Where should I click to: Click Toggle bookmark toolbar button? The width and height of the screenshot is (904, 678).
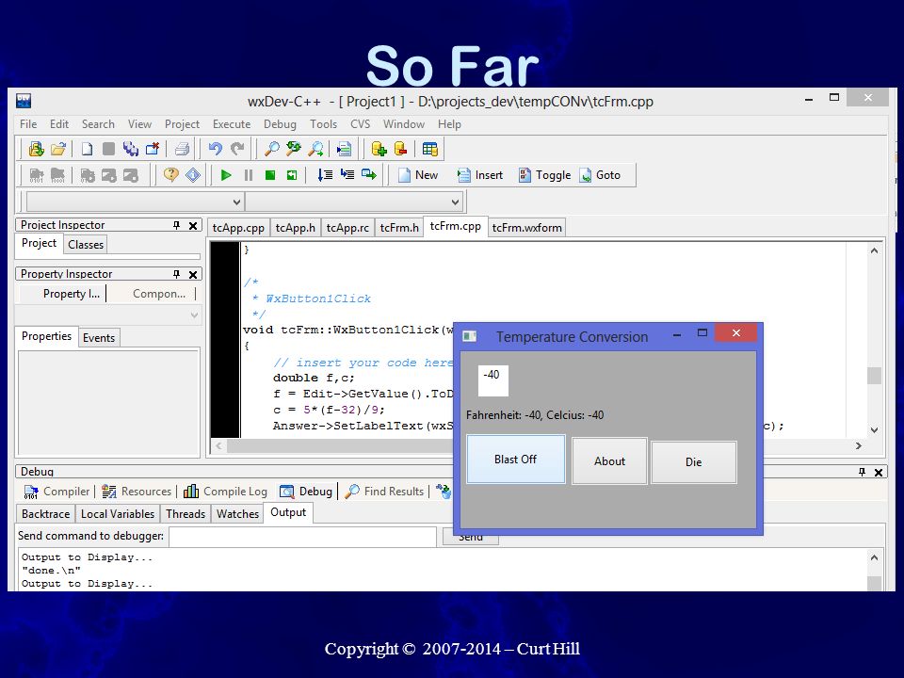click(545, 175)
